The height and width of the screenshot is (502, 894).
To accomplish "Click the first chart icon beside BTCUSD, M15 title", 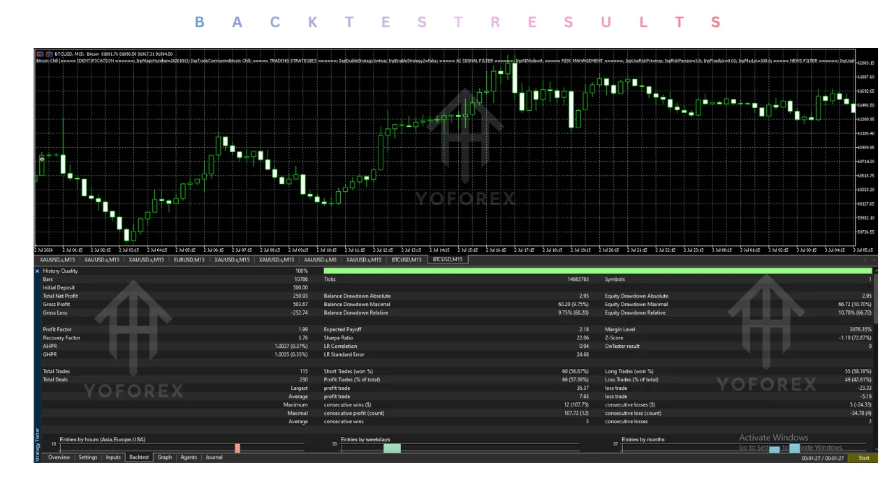I will coord(40,54).
